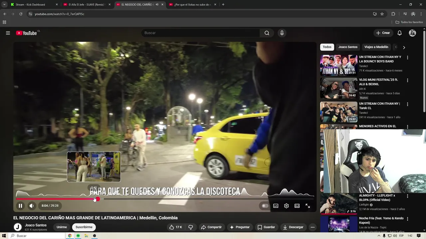This screenshot has width=426, height=239.
Task: Open Noche Fria video title
Action: click(x=381, y=220)
